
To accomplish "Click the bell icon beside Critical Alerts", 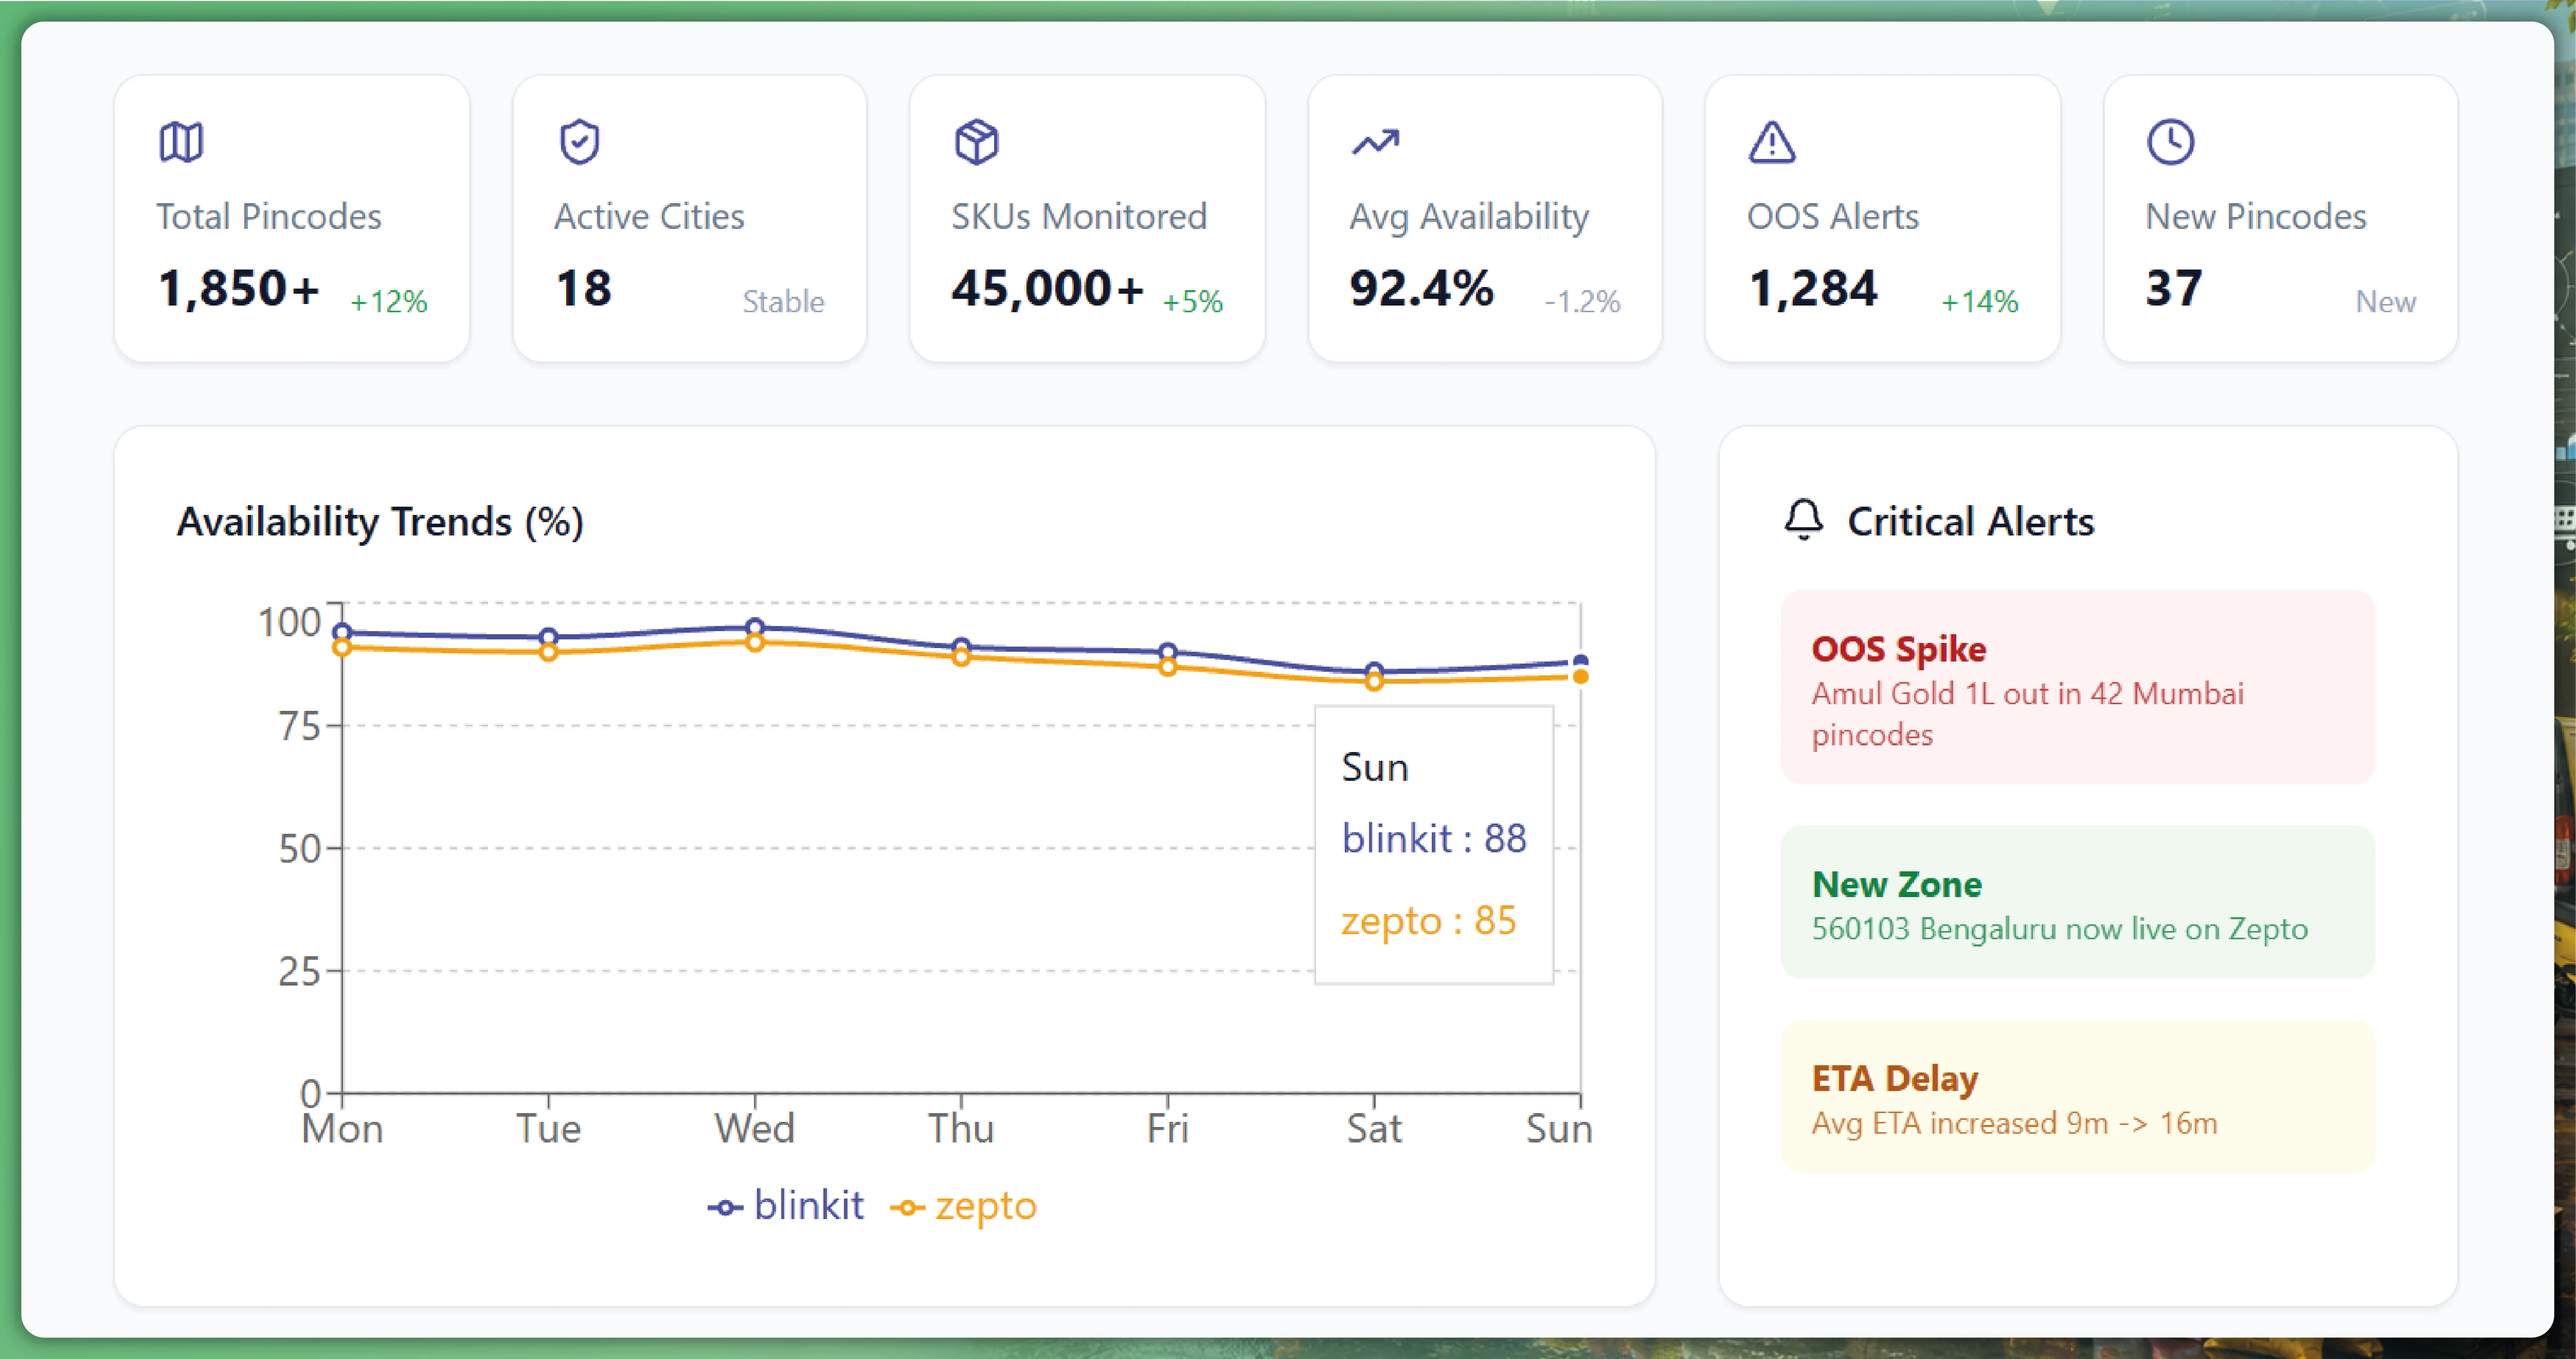I will coord(1804,520).
